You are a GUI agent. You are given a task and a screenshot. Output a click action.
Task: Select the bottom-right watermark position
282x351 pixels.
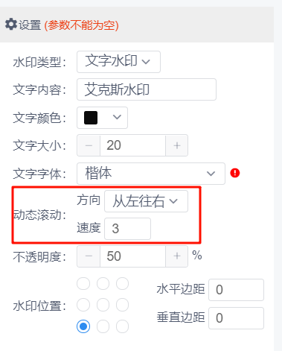point(122,326)
